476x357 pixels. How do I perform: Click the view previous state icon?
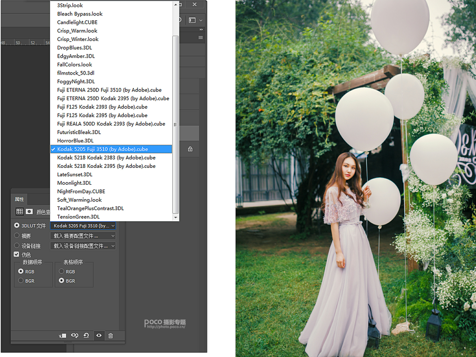(75, 336)
